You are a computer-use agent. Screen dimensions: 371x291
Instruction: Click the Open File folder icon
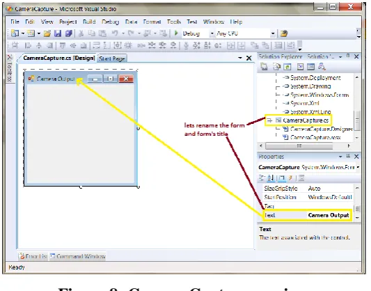point(47,33)
